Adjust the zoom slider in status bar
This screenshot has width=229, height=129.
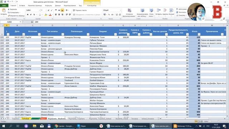click(218, 121)
